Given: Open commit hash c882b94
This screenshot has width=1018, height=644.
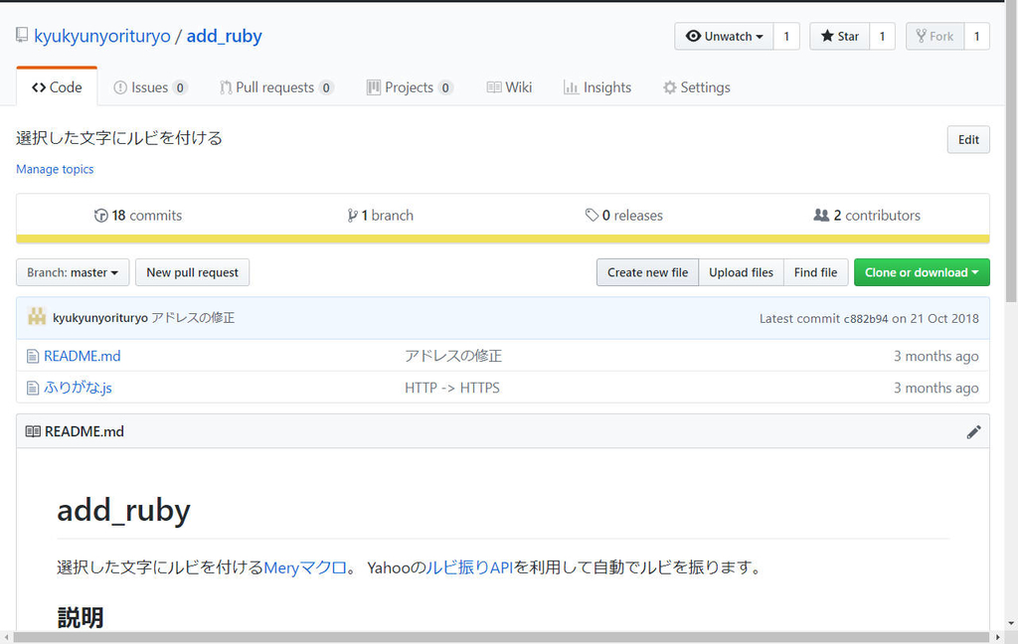Looking at the screenshot, I should point(866,319).
